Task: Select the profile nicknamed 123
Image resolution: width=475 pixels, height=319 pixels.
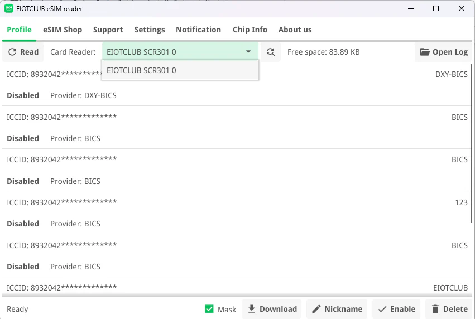Action: pyautogui.click(x=236, y=213)
